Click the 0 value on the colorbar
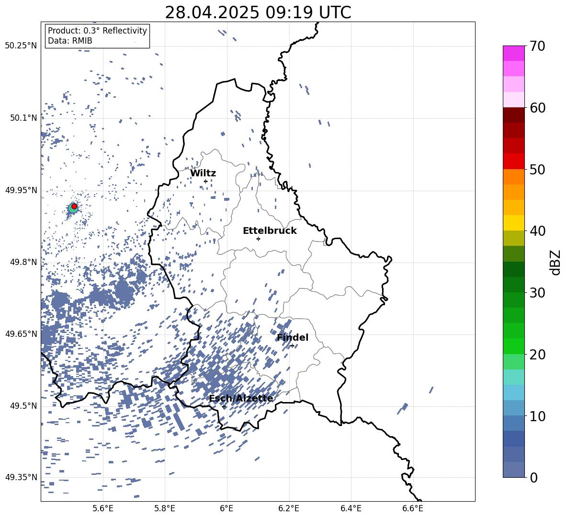This screenshot has width=567, height=518. [533, 477]
